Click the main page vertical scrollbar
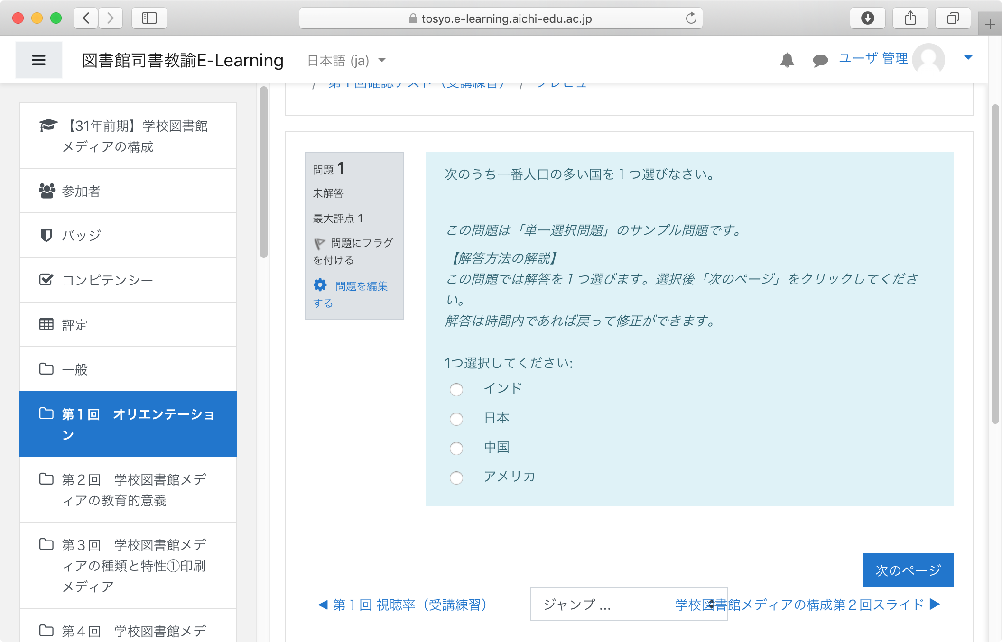This screenshot has height=642, width=1002. point(995,264)
